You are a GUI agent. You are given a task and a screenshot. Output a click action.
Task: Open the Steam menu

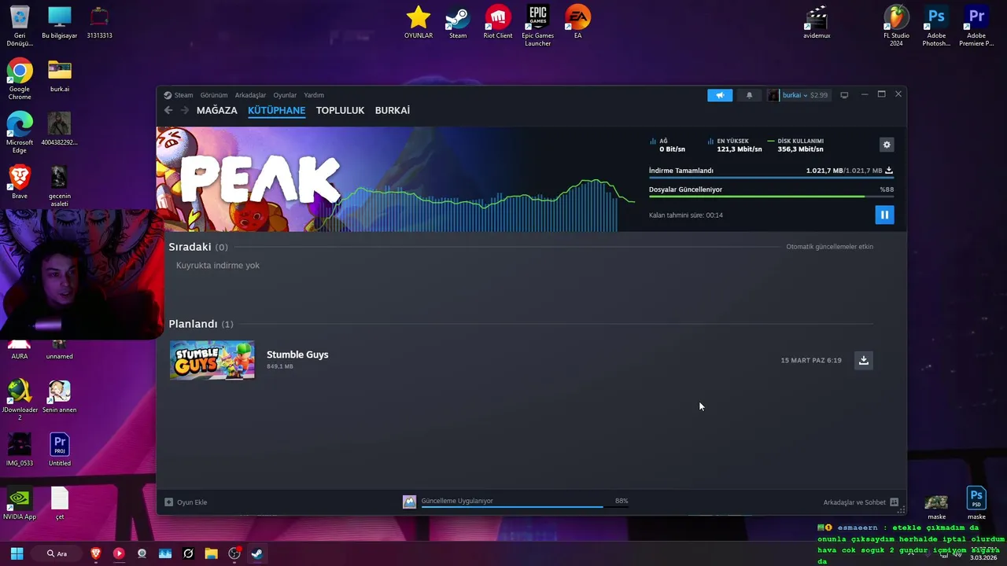pos(179,95)
